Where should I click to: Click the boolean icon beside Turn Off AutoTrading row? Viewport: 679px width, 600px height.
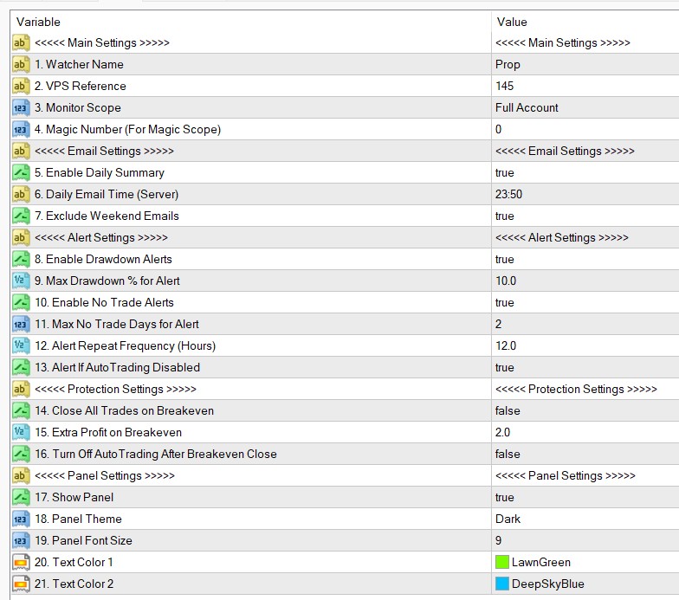click(x=21, y=454)
